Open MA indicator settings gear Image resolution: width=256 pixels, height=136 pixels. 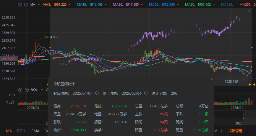pos(20,5)
